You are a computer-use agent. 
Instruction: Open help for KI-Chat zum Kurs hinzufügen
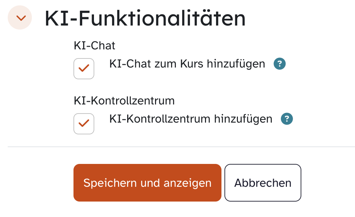tap(280, 63)
